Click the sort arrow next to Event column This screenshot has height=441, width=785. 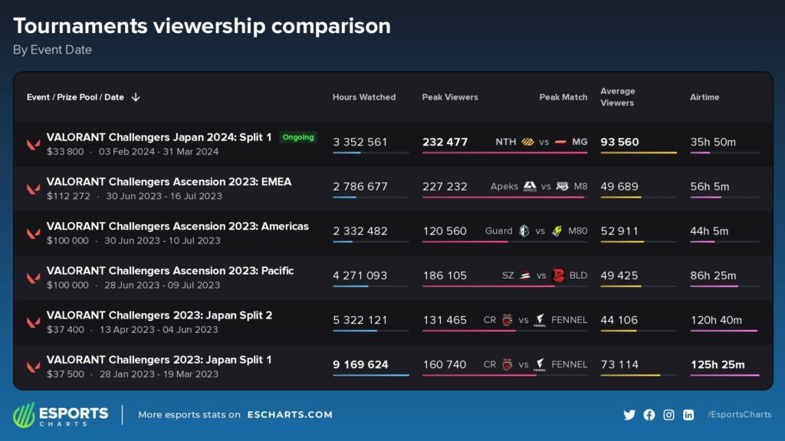point(136,97)
